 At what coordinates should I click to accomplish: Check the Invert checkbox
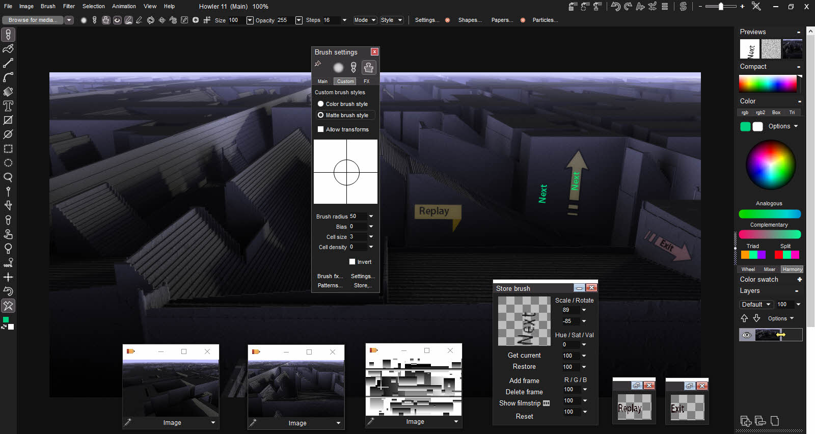352,262
